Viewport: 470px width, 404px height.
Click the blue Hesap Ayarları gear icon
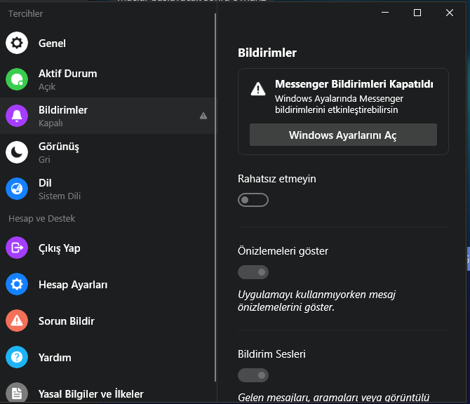point(17,284)
